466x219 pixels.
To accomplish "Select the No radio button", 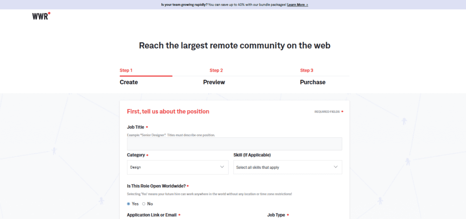I will (144, 204).
